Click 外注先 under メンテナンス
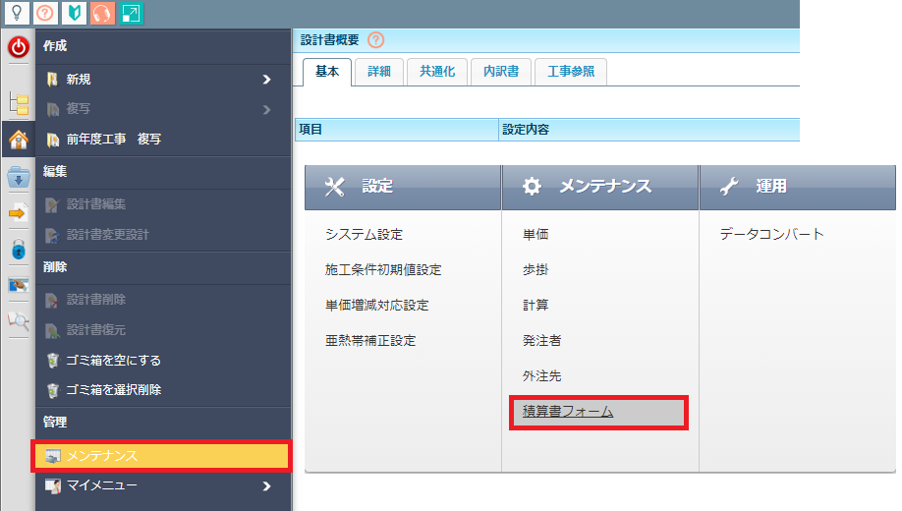This screenshot has height=511, width=902. pos(542,376)
